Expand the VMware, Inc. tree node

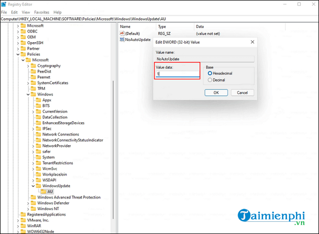point(18,220)
